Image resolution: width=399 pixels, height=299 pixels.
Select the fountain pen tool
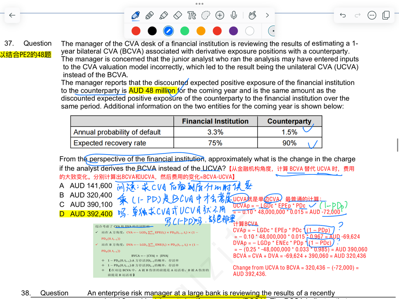click(136, 15)
